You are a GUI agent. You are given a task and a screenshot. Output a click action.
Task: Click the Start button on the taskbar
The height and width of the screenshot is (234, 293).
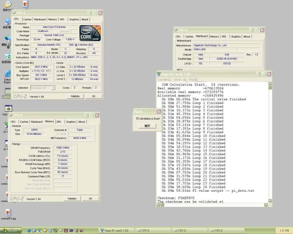tap(11, 231)
